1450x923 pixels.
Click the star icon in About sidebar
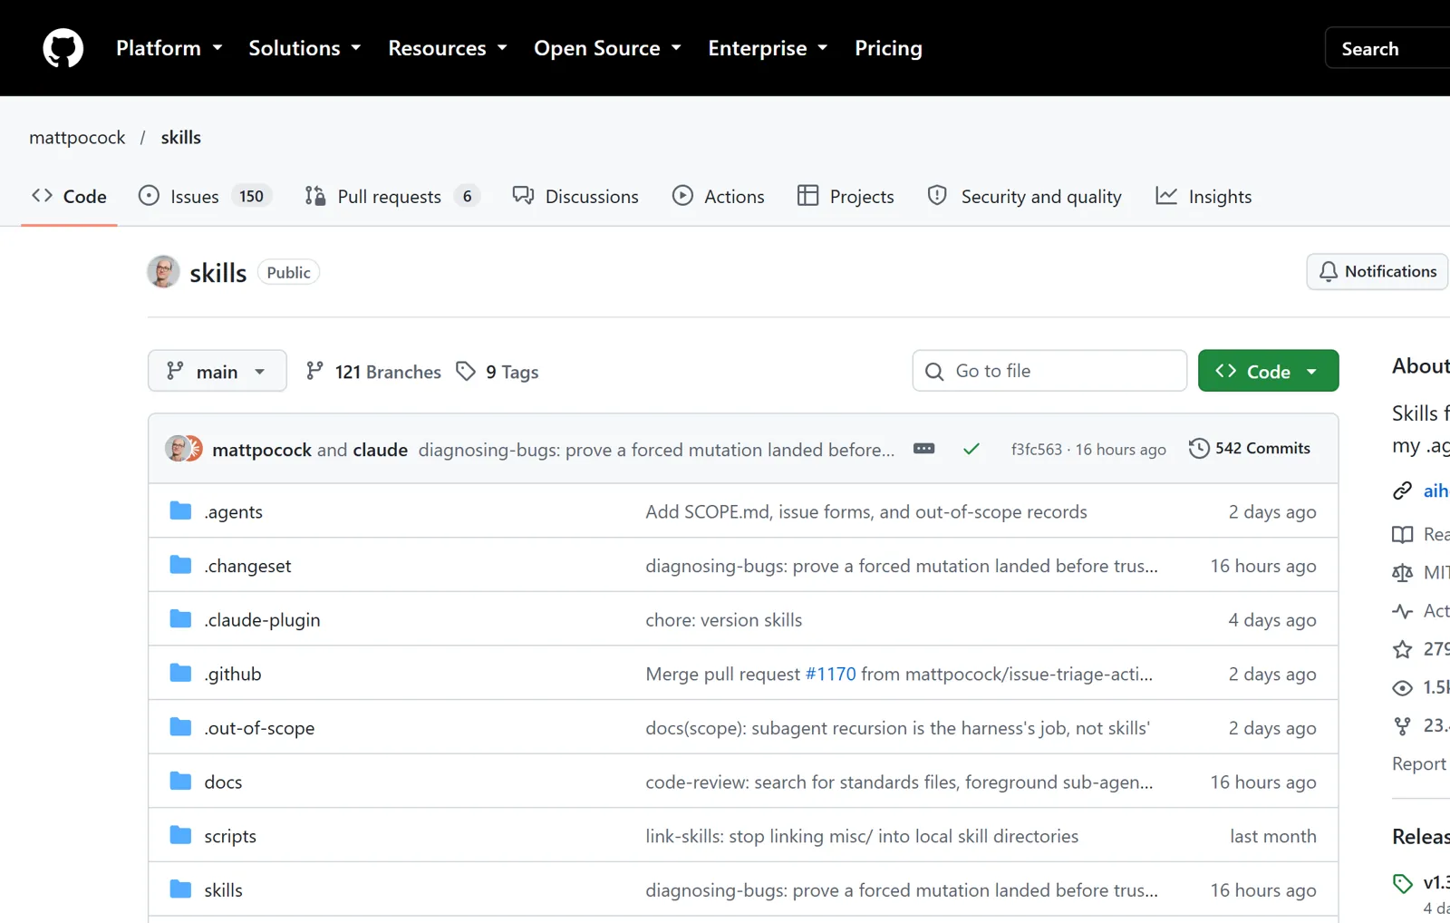1402,649
